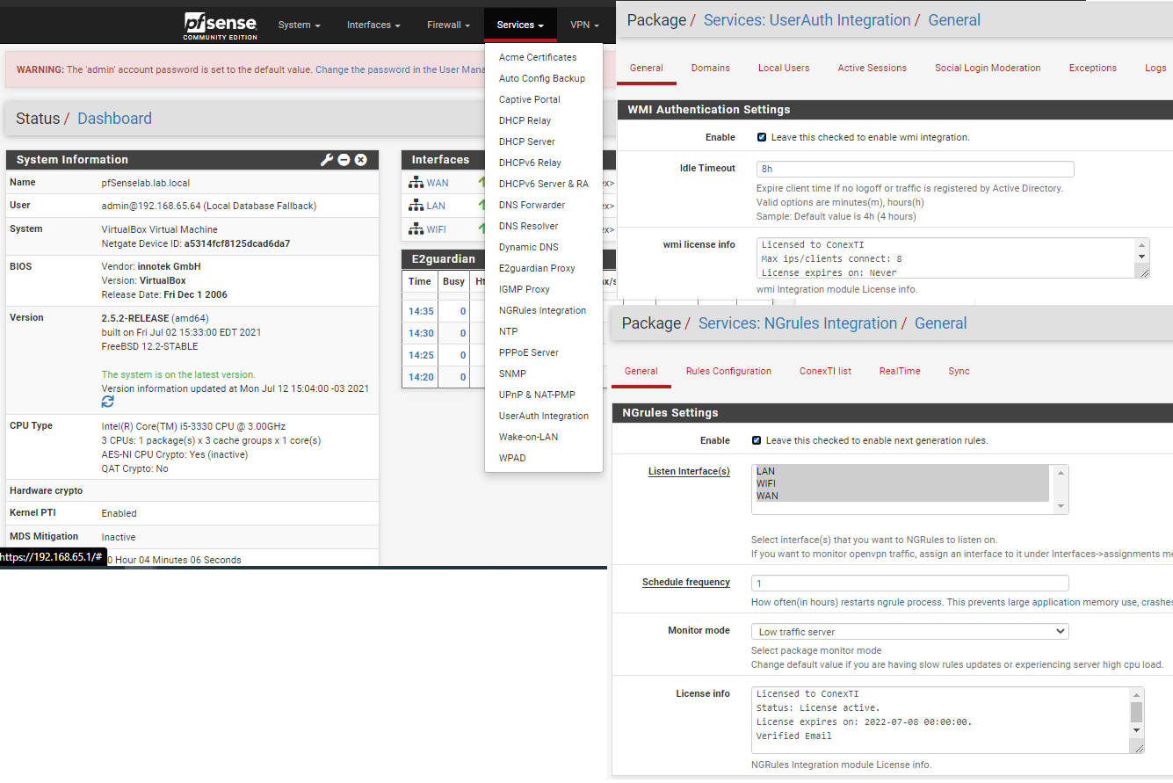Enable wmi integration checkbox
This screenshot has height=783, width=1173.
coord(762,138)
